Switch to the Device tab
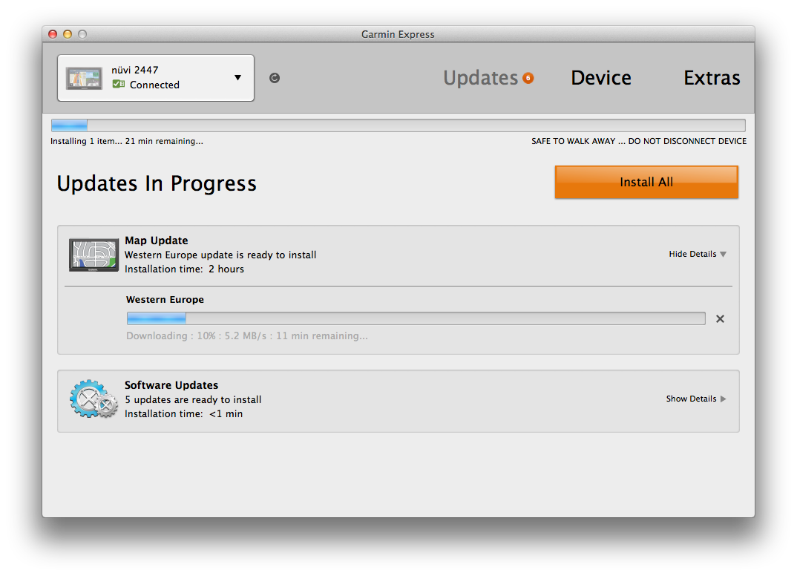Viewport: 797px width, 576px height. (601, 78)
